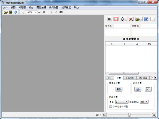This screenshot has height=119, width=159.
Task: Select the crosshair plus tool in the toolbar
Action: (51, 12)
